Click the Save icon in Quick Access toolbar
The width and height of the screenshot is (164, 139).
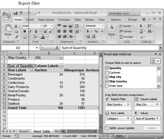pos(16,13)
